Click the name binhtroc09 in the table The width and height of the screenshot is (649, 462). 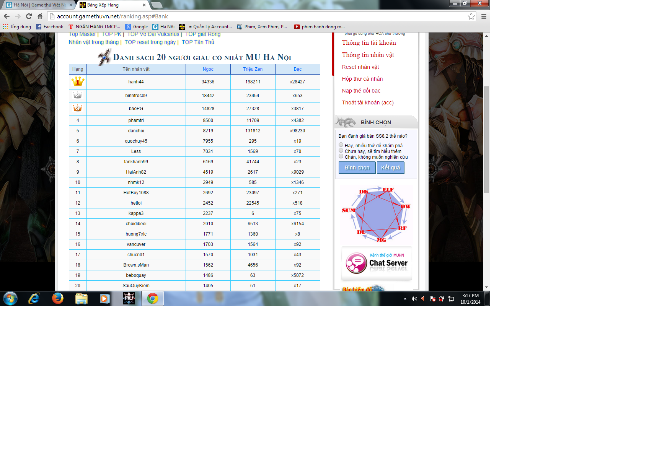[x=136, y=96]
